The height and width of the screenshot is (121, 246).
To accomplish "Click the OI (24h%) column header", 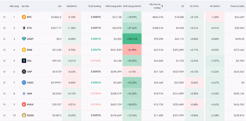I will (x=215, y=6).
